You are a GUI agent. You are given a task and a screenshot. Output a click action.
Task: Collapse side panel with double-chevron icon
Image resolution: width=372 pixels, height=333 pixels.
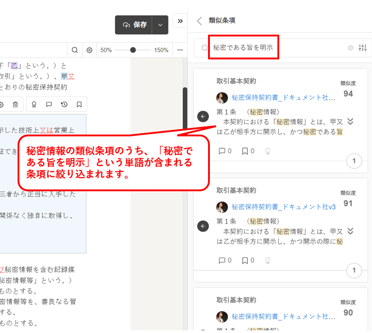click(180, 21)
